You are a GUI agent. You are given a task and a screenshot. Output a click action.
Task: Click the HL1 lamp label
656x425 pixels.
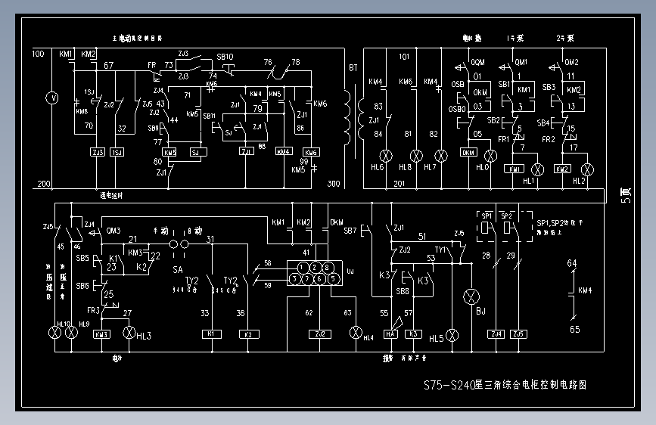pos(529,181)
